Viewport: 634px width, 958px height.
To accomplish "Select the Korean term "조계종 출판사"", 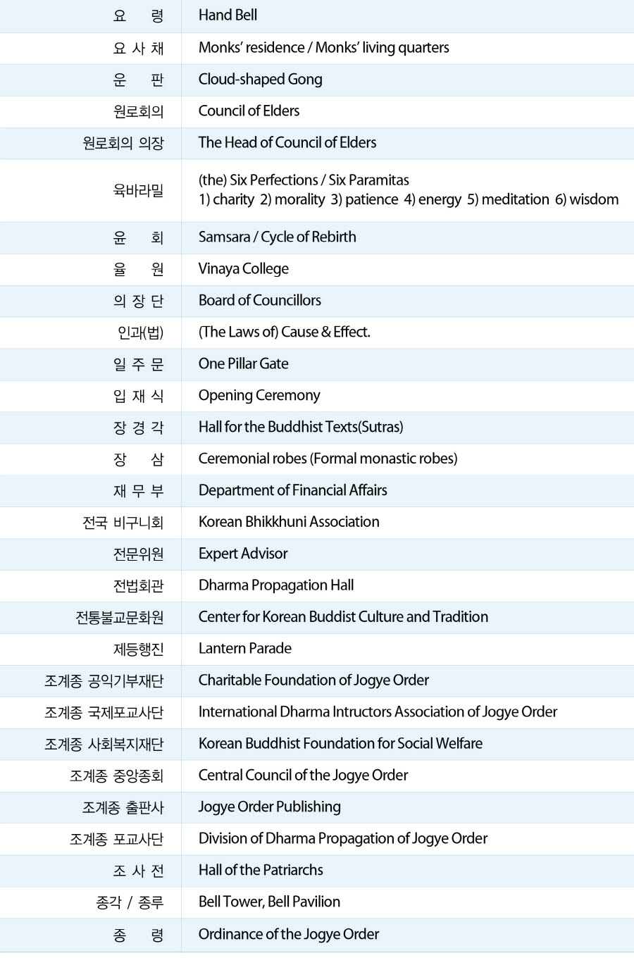I will tap(123, 808).
